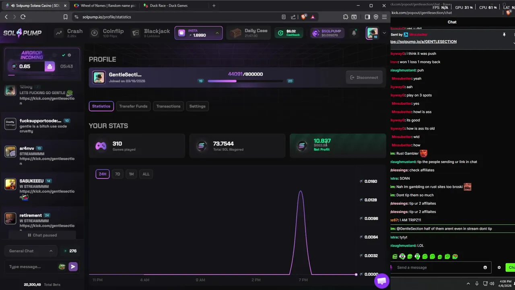This screenshot has width=515, height=290.
Task: Switch to the Statistics tab
Action: [101, 106]
